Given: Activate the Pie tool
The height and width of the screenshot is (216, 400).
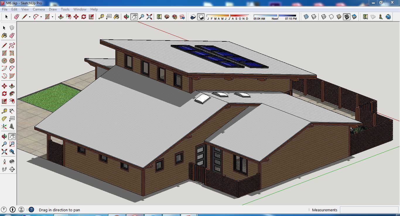Looking at the screenshot, I should pyautogui.click(x=12, y=76).
